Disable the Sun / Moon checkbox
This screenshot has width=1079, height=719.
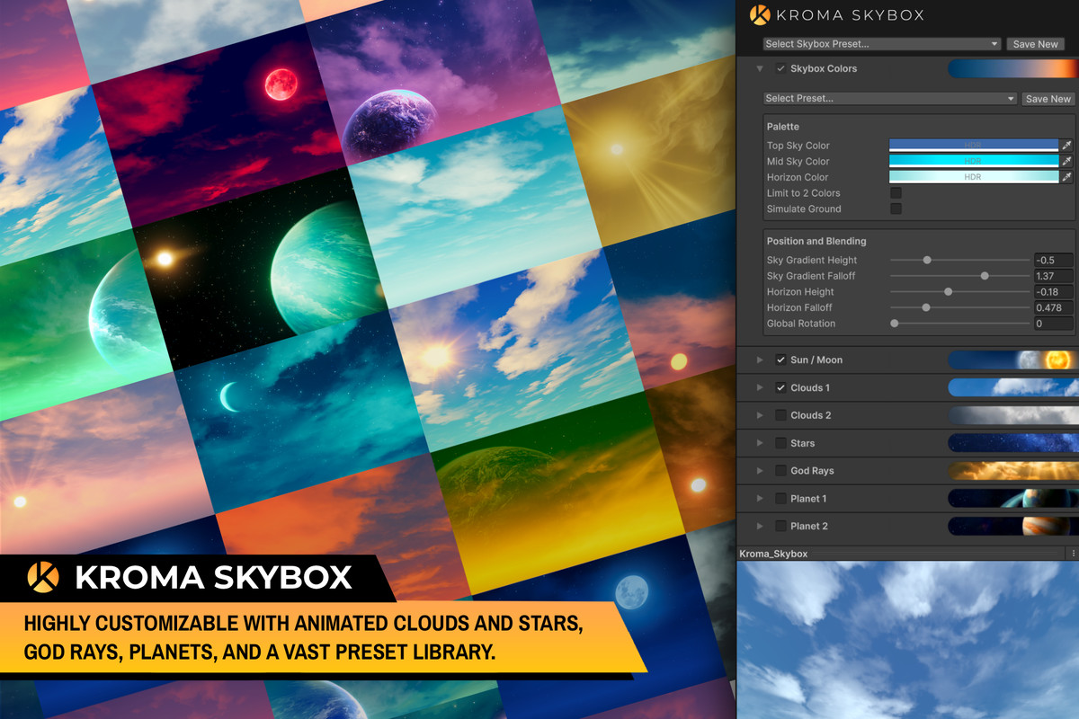pyautogui.click(x=780, y=359)
